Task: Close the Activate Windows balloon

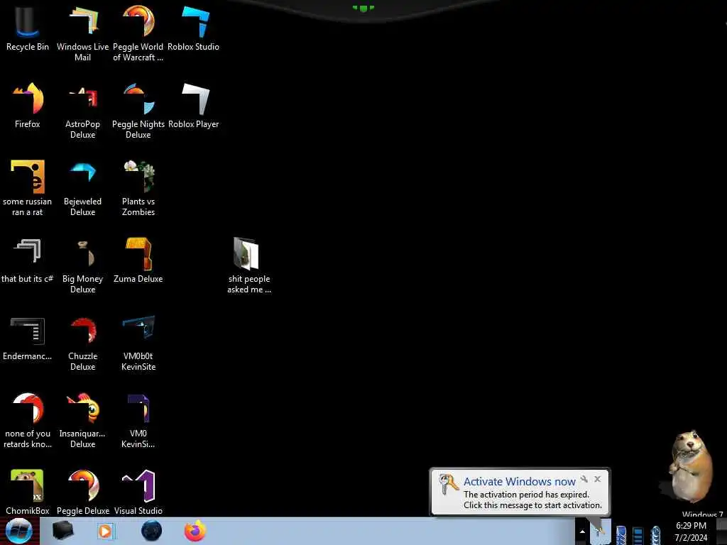Action: click(x=598, y=479)
